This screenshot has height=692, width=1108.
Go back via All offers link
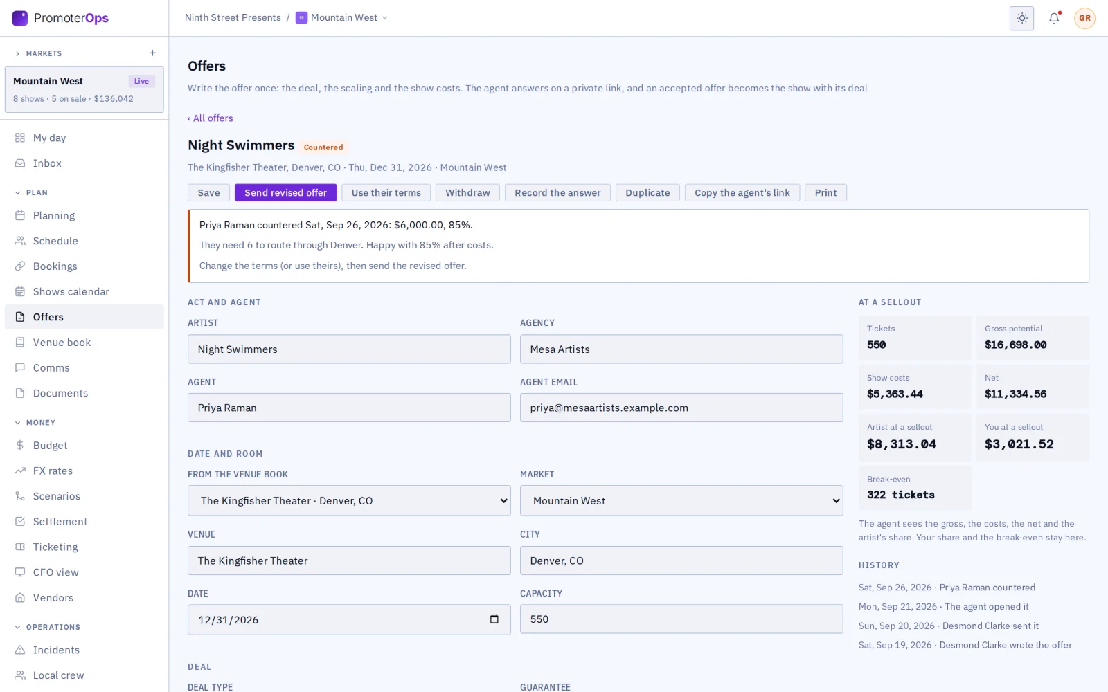pos(211,118)
